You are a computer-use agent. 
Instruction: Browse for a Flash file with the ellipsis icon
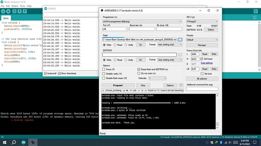coord(180,40)
